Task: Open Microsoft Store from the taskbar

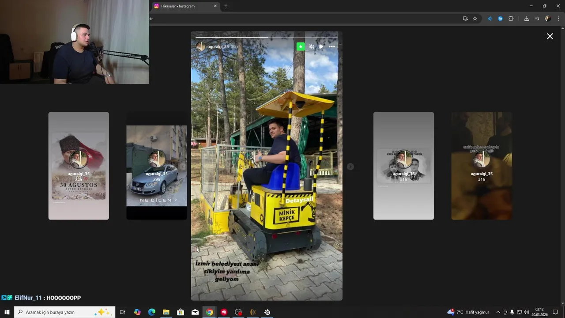Action: [181, 312]
